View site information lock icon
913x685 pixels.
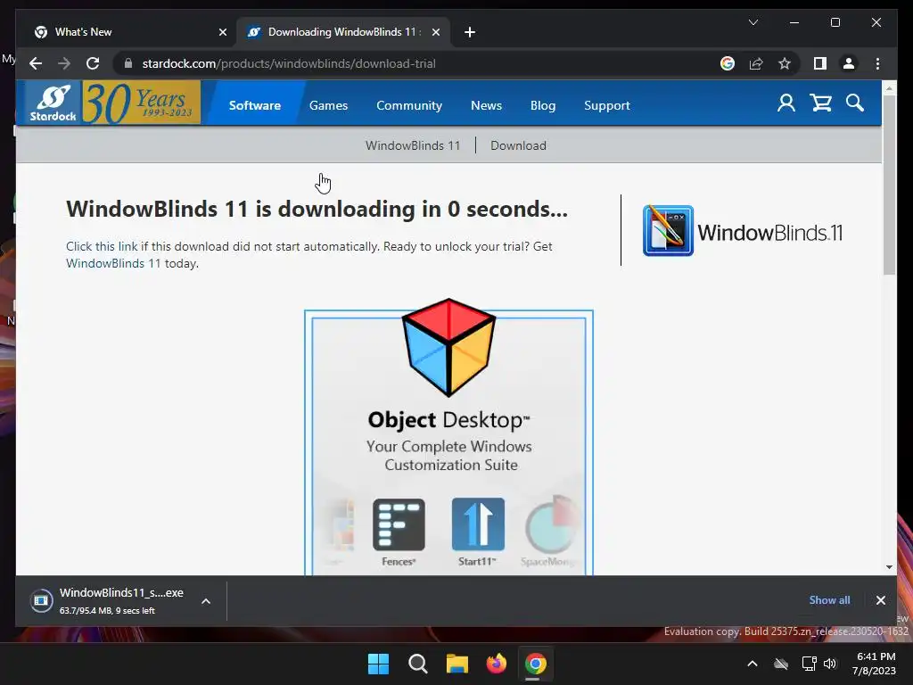pyautogui.click(x=128, y=63)
